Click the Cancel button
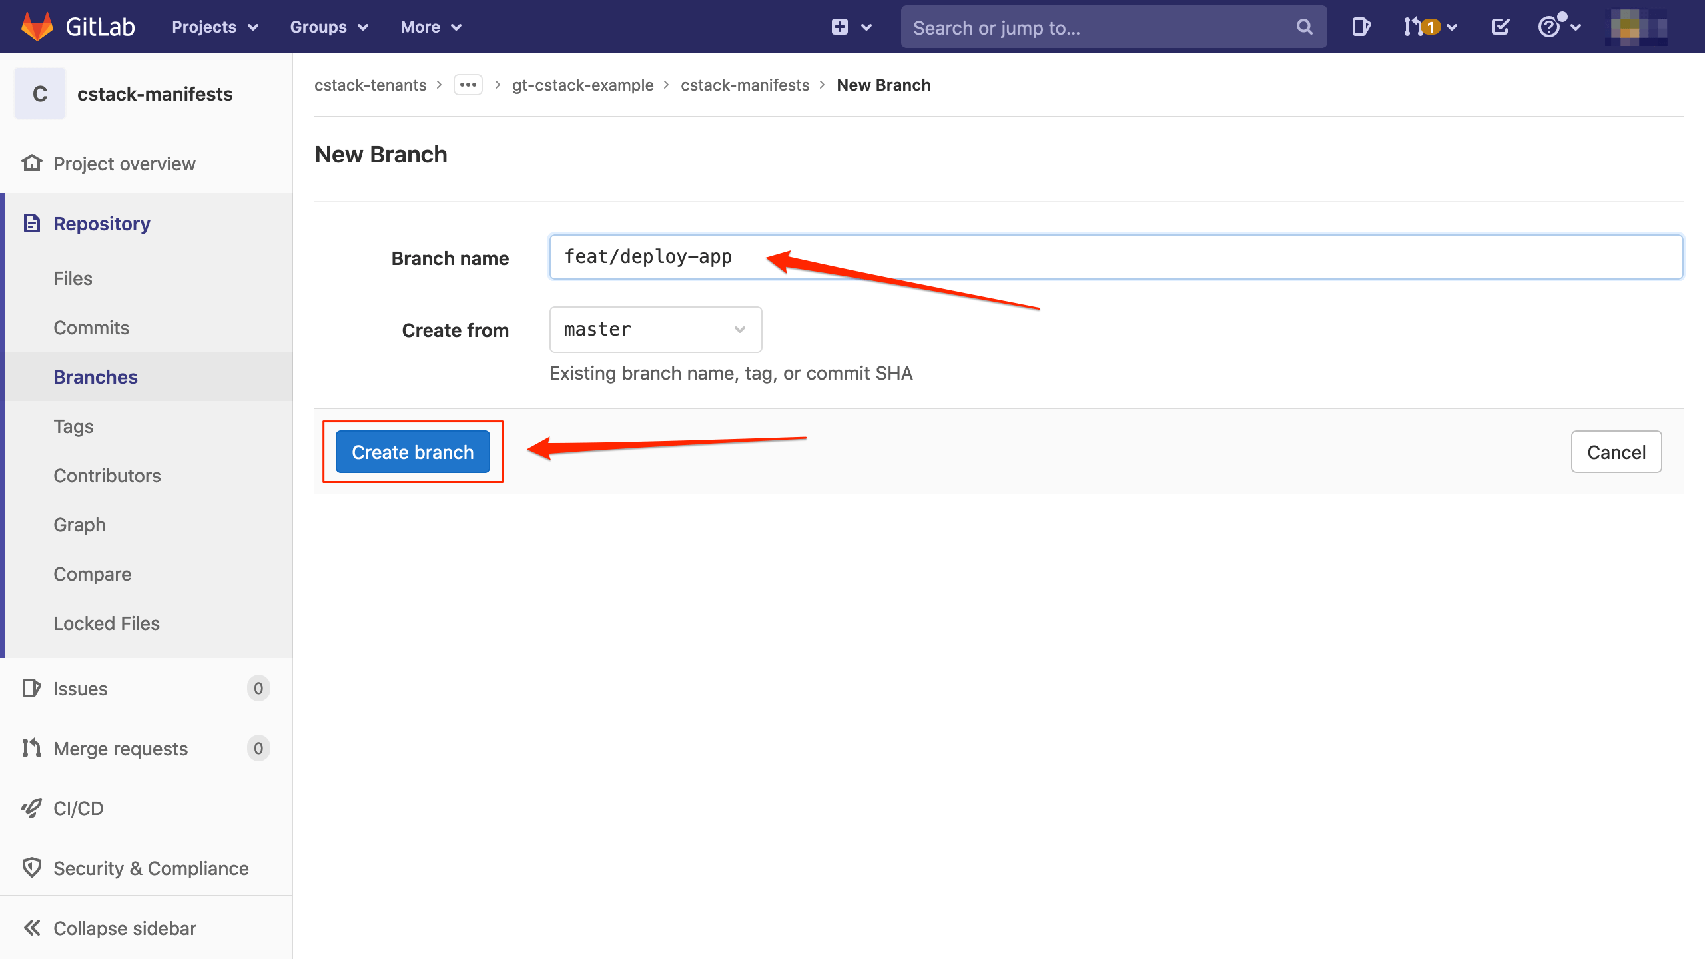 (1615, 452)
